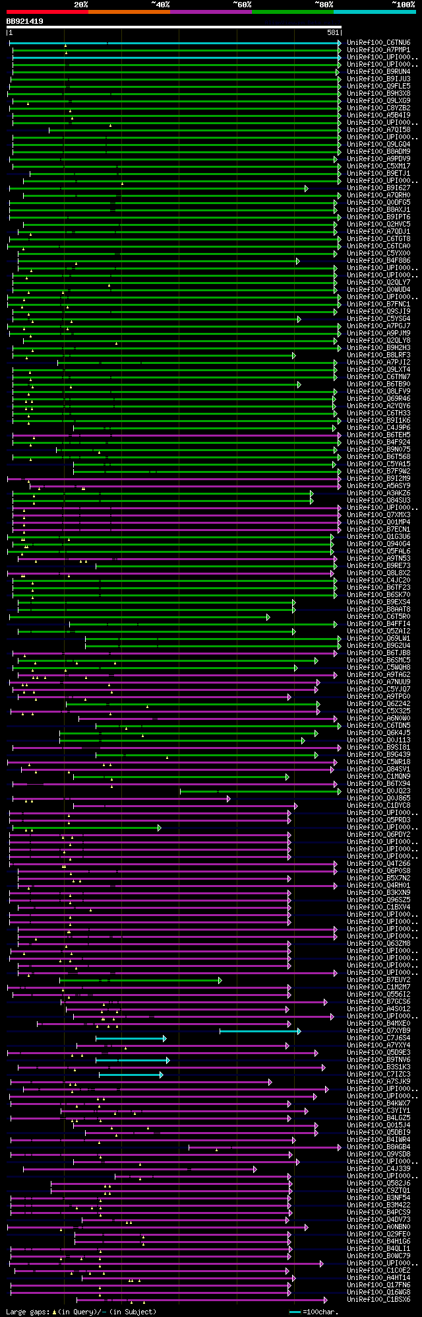Open UniRef100_B8ADM9 hit
This screenshot has width=422, height=1317.
point(378,152)
